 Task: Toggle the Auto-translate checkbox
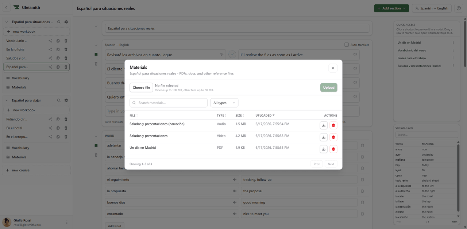coord(347,45)
